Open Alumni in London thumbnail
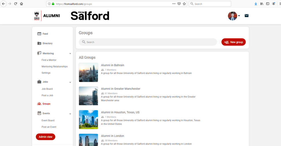The width and height of the screenshot is (281, 146). coord(88,140)
